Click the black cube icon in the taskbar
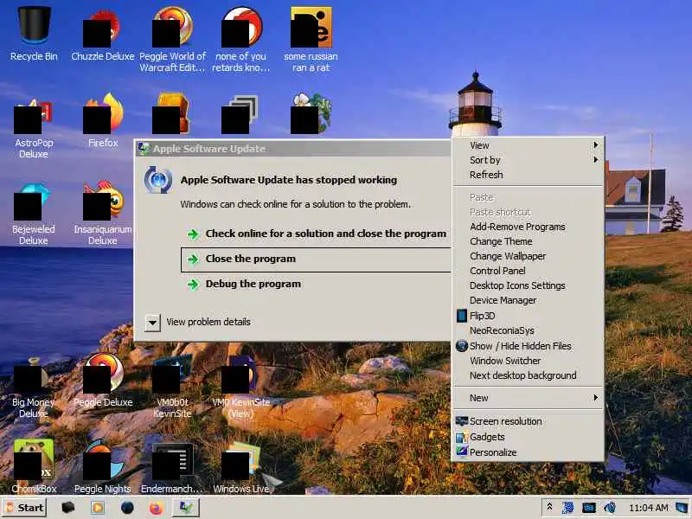 click(67, 508)
